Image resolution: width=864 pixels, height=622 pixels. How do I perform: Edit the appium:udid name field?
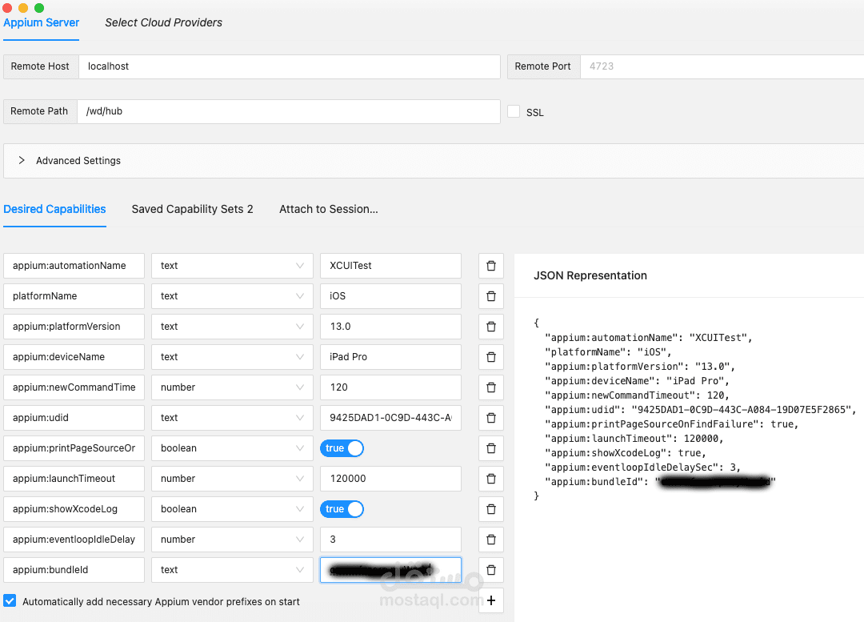[x=74, y=417]
